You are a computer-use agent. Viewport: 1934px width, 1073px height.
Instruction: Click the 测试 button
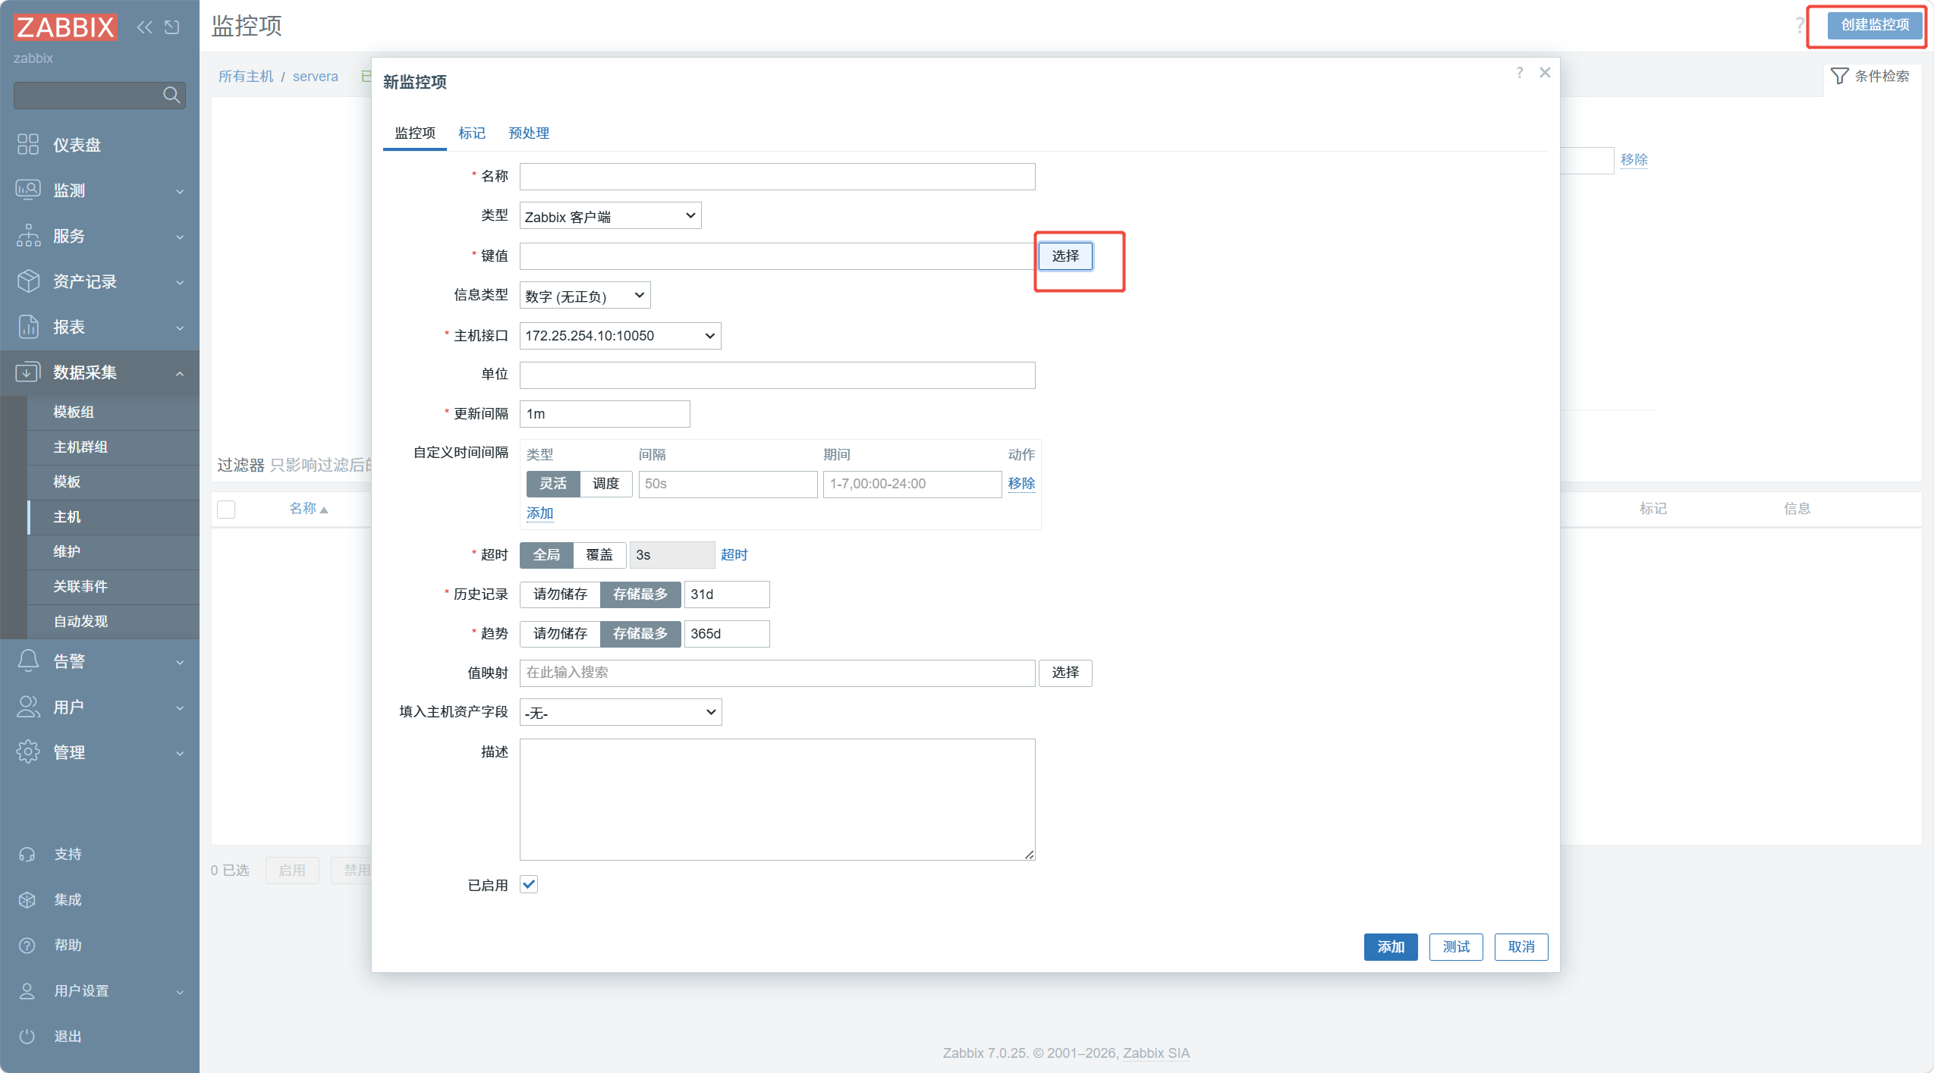pos(1456,947)
